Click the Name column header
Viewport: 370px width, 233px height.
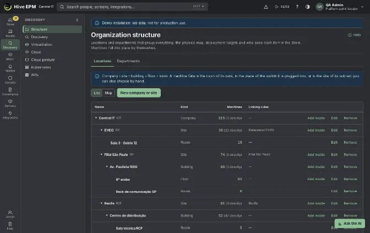pos(99,107)
